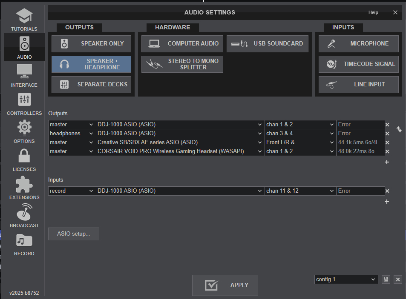Select Separate Decks output mode
This screenshot has width=406, height=299.
91,85
